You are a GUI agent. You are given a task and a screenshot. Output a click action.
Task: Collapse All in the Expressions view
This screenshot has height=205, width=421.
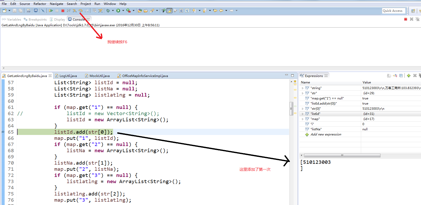click(x=401, y=76)
